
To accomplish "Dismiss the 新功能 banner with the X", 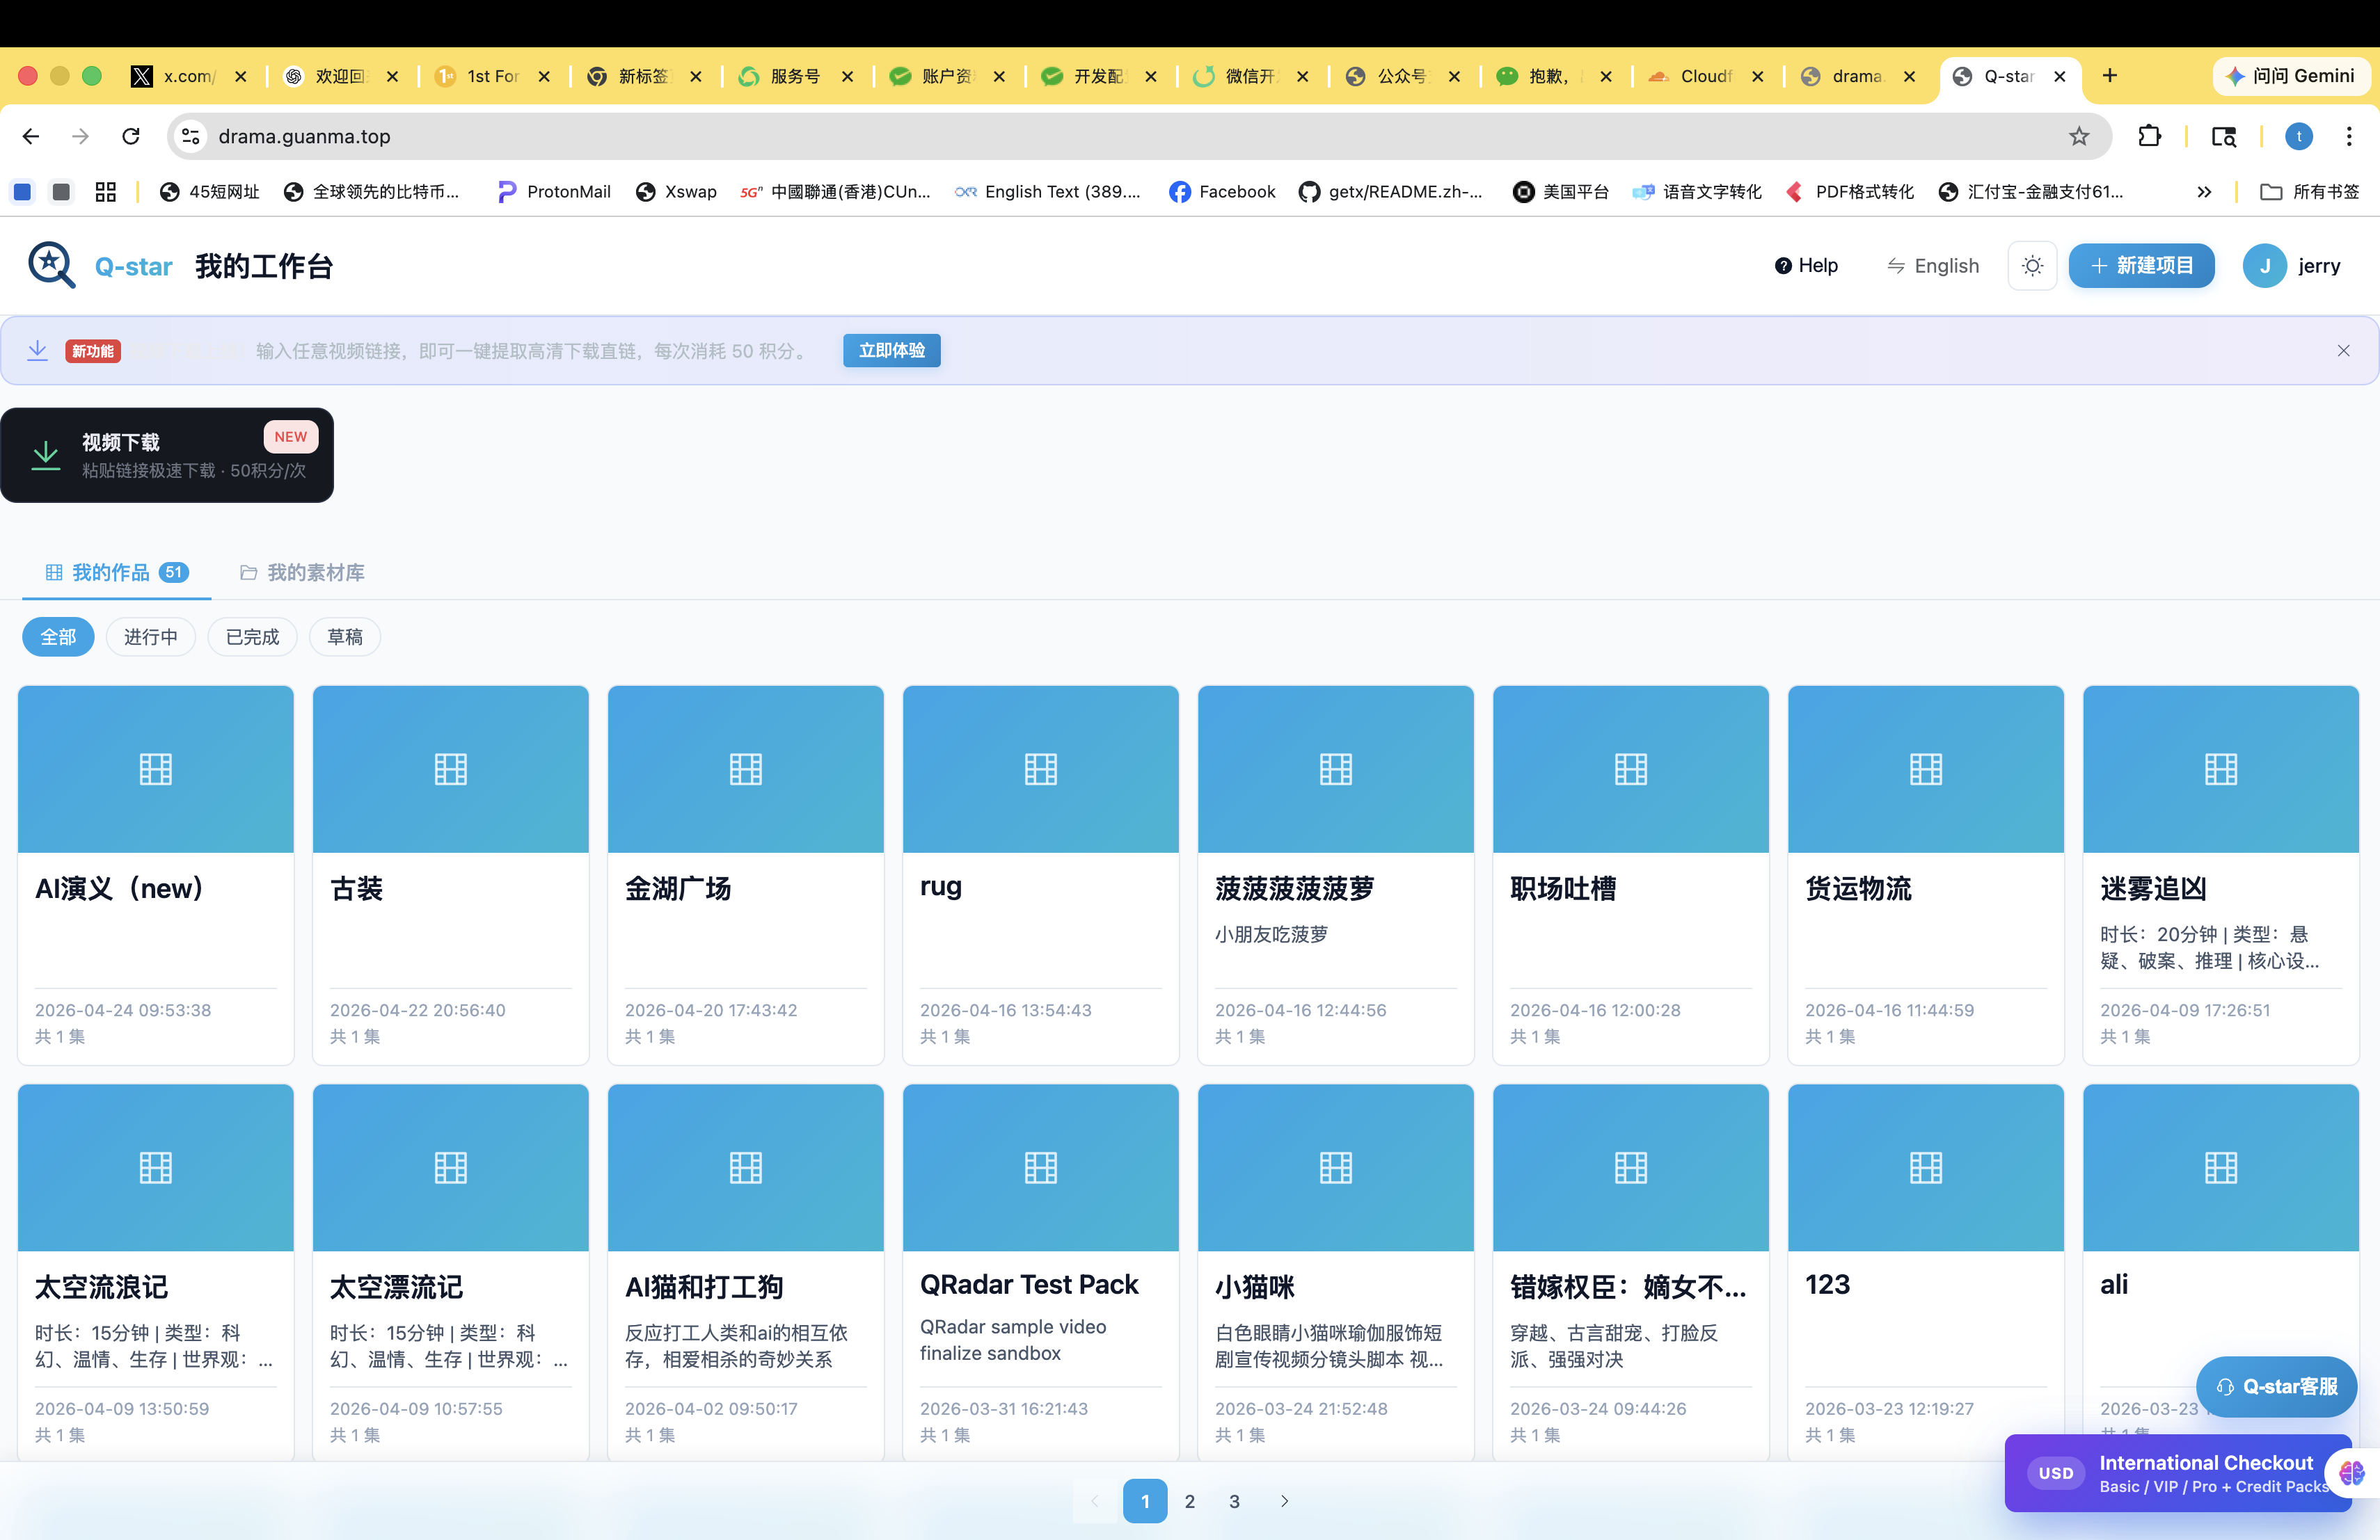I will pyautogui.click(x=2344, y=351).
